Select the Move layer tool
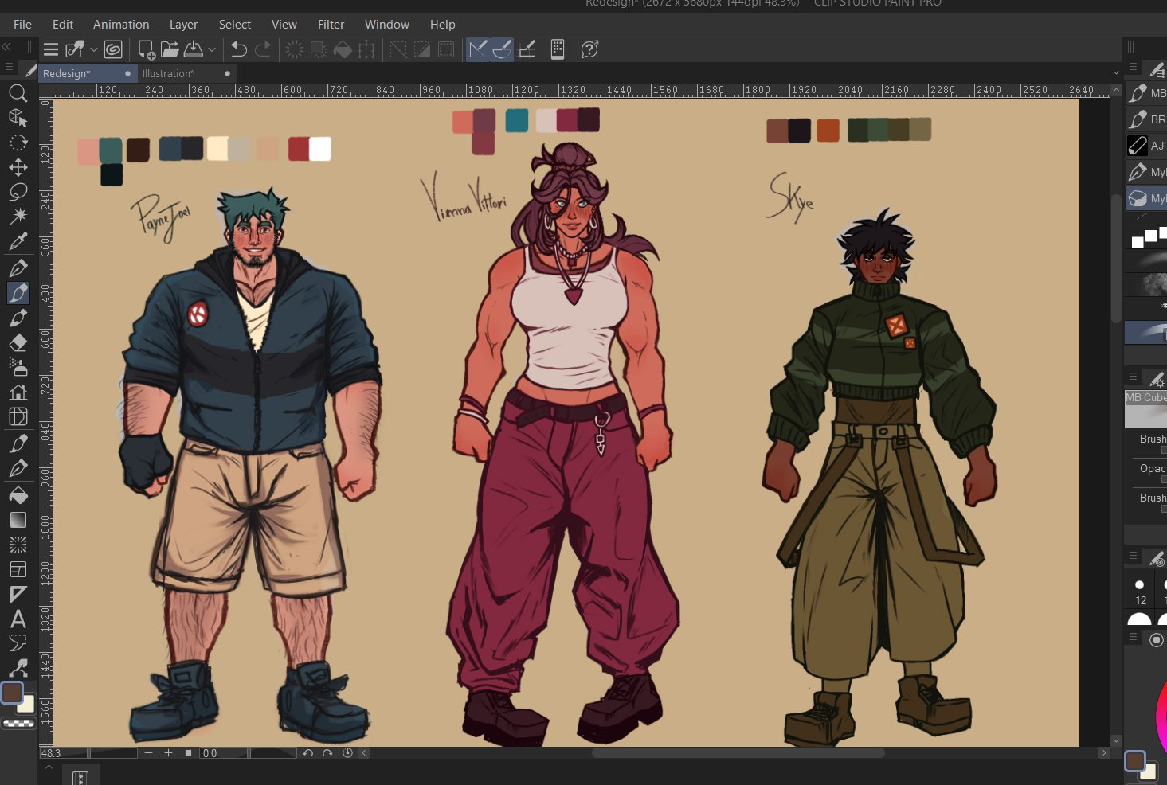This screenshot has width=1167, height=785. pos(18,167)
